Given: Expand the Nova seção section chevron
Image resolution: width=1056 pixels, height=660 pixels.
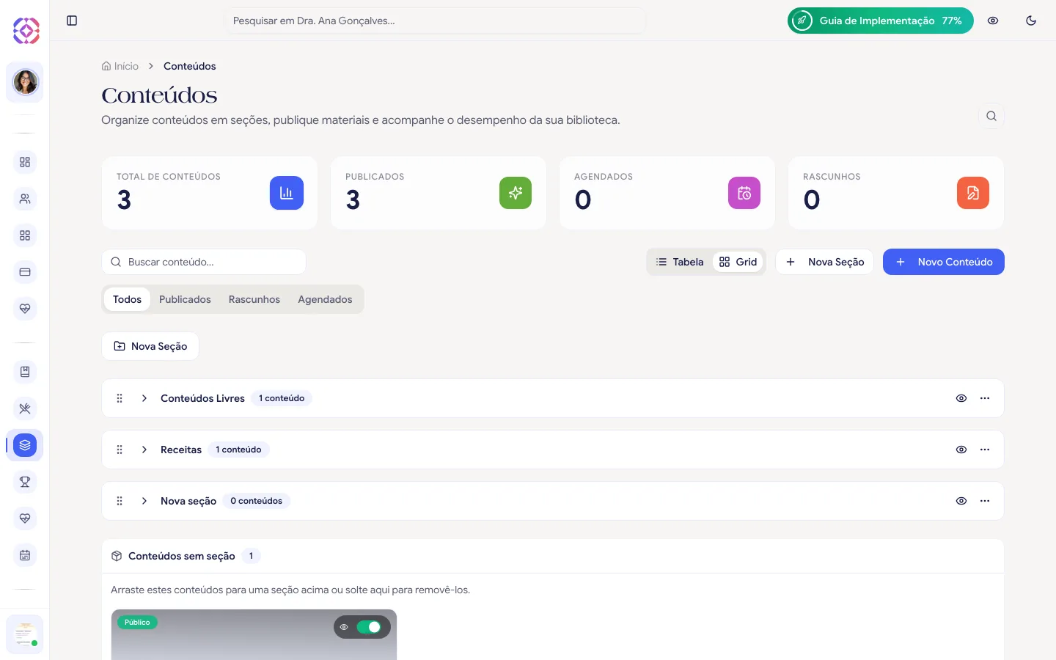Looking at the screenshot, I should click(x=144, y=501).
